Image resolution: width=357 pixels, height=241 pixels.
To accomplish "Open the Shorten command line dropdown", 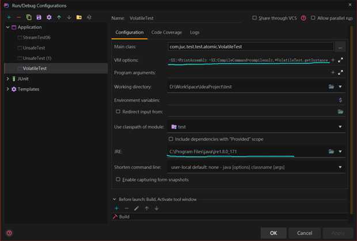I will pos(340,167).
